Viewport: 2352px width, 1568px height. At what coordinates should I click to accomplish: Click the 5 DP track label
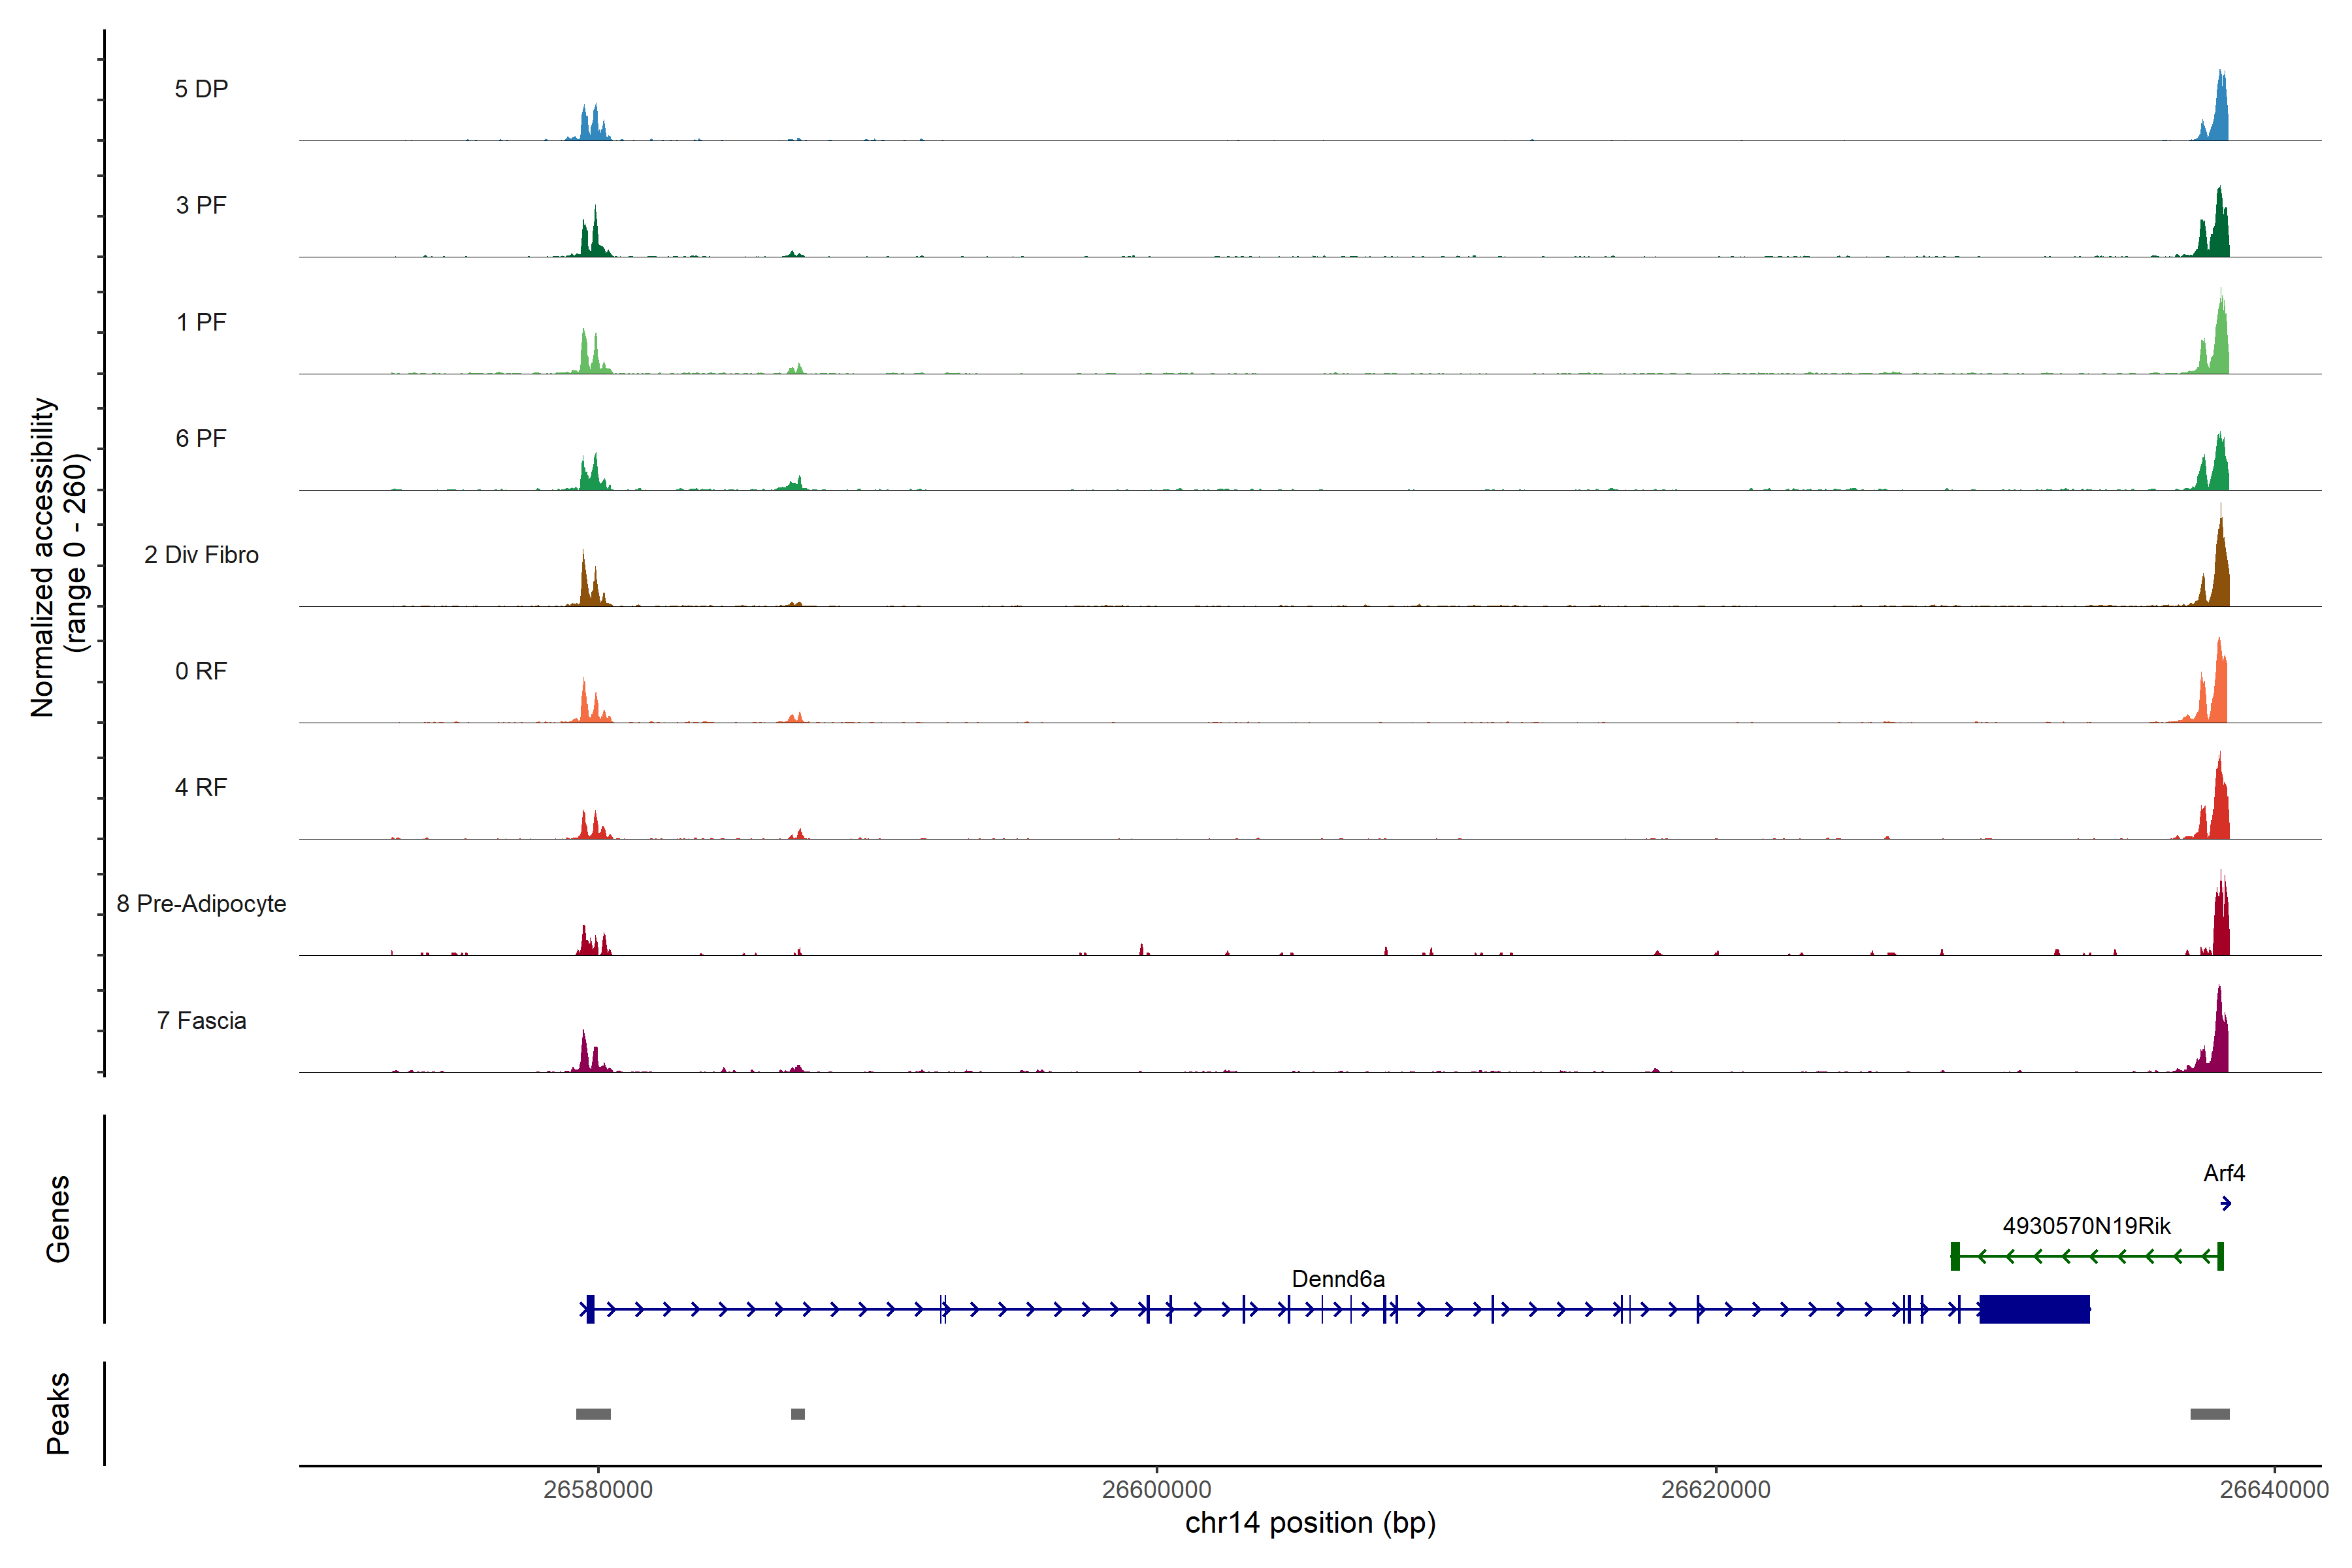201,89
